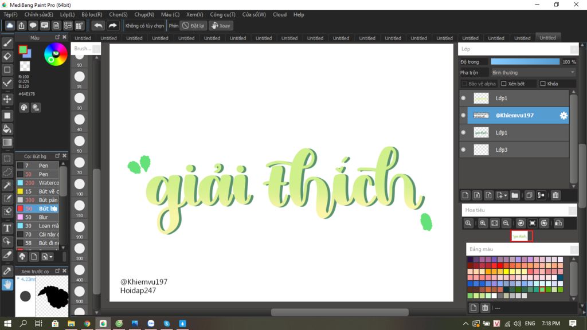Hide the Lớp3 layer
Screen dimensions: 587x330
pyautogui.click(x=463, y=150)
